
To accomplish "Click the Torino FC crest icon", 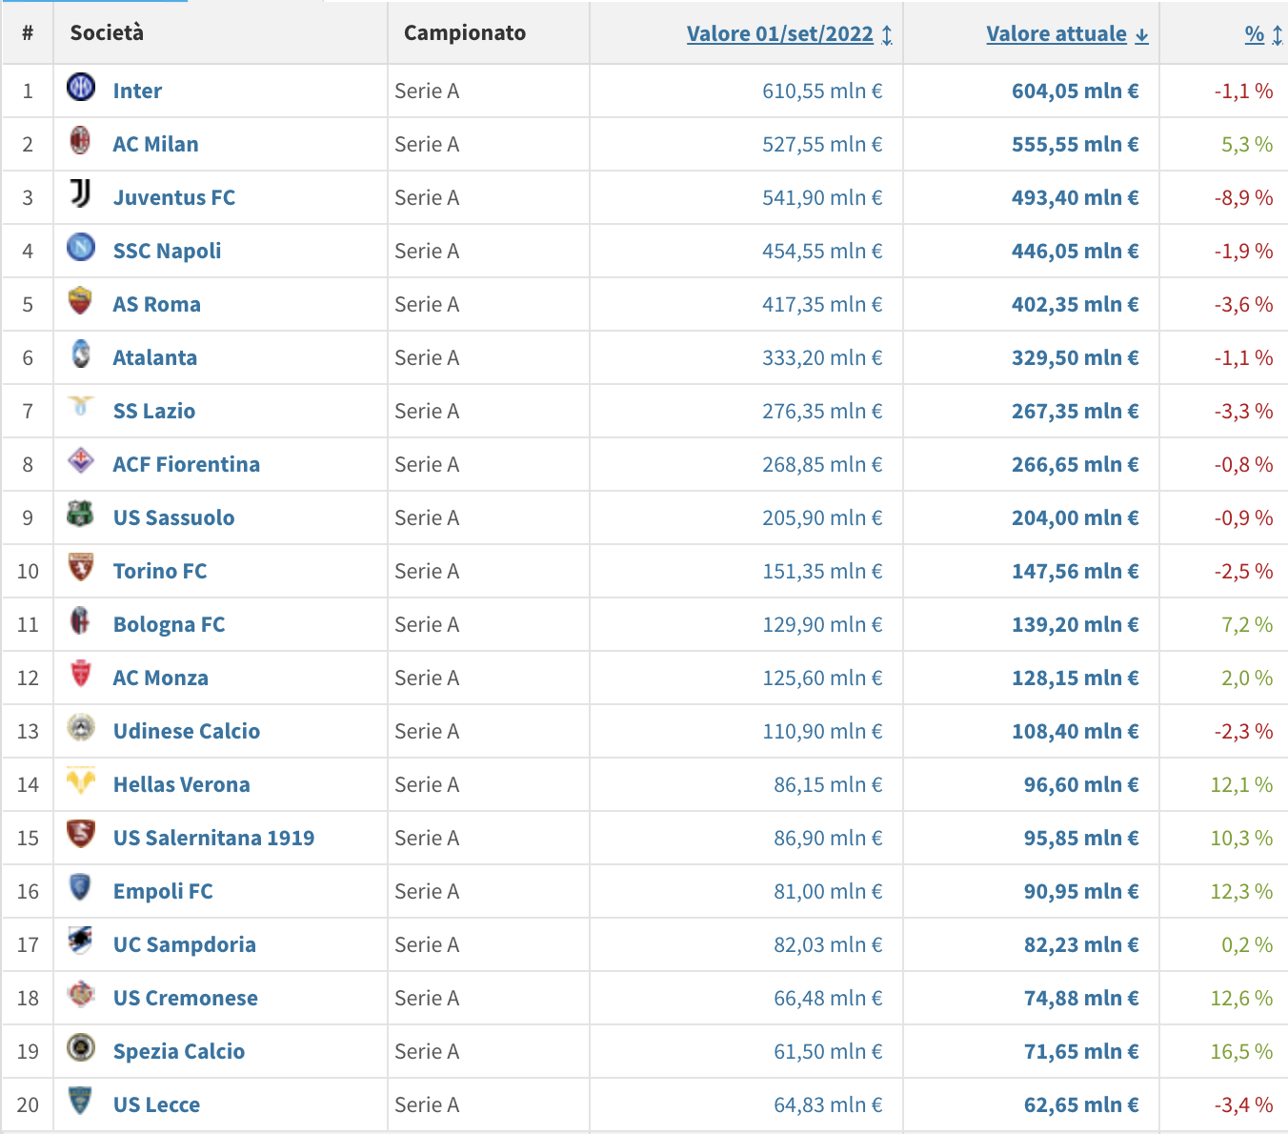I will [x=81, y=567].
